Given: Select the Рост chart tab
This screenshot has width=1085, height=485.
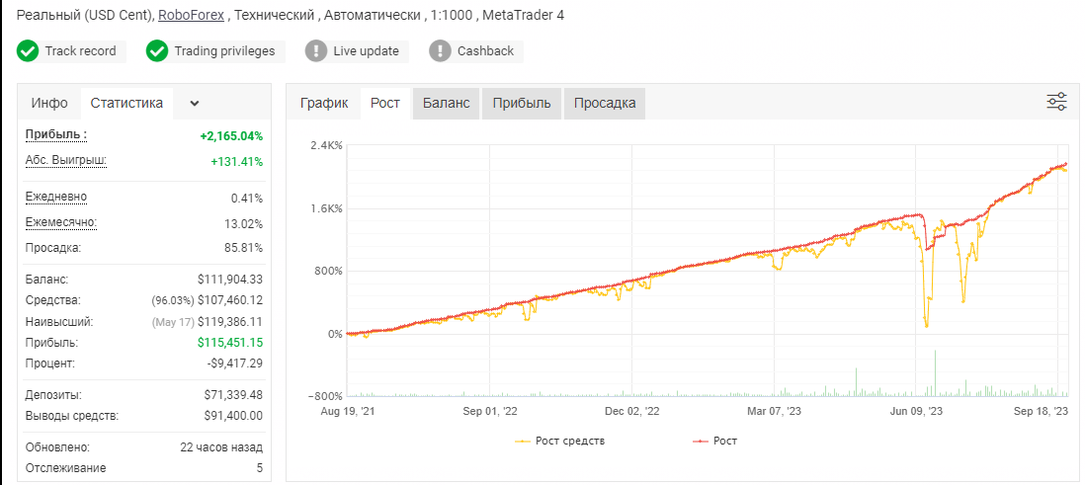Looking at the screenshot, I should [x=384, y=103].
